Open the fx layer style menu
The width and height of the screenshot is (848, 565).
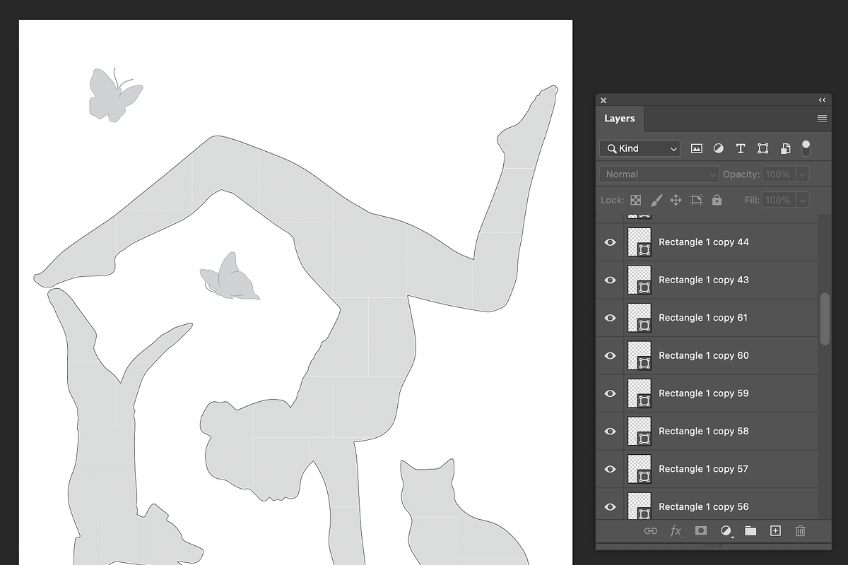click(676, 530)
